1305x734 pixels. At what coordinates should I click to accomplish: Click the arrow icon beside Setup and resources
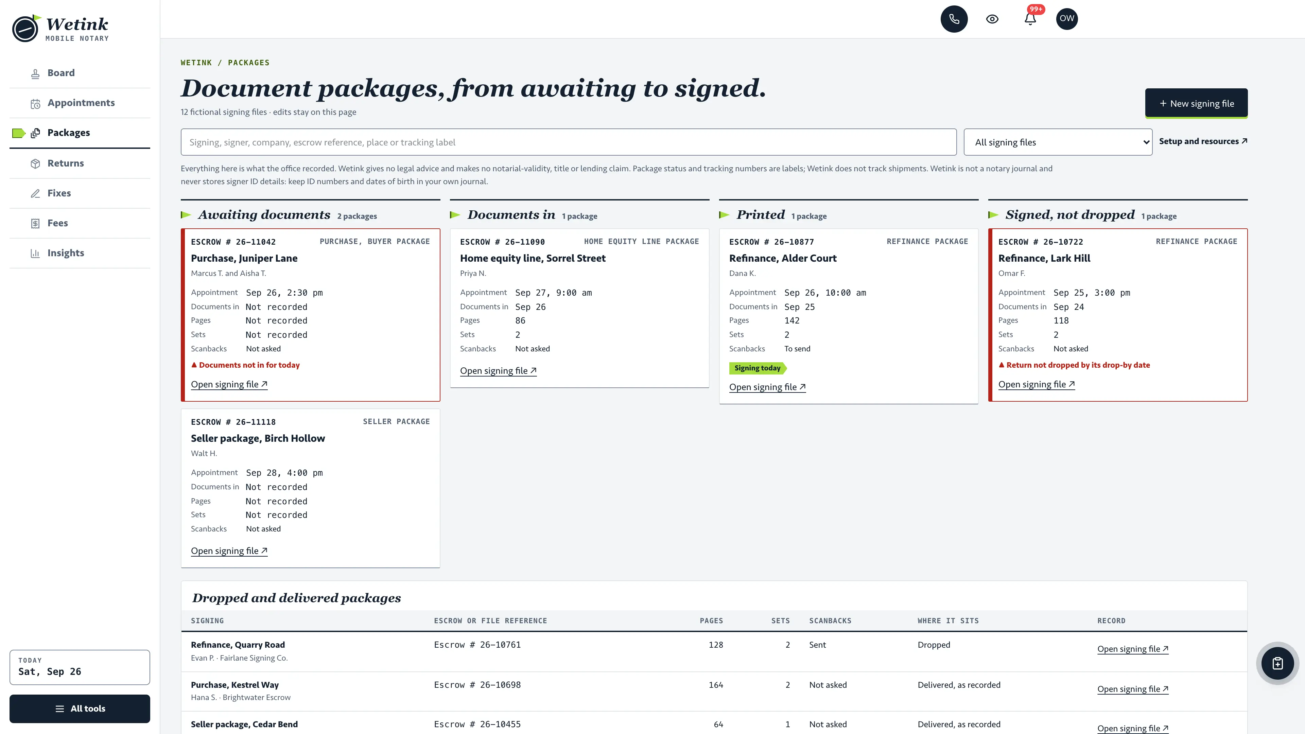[1244, 141]
